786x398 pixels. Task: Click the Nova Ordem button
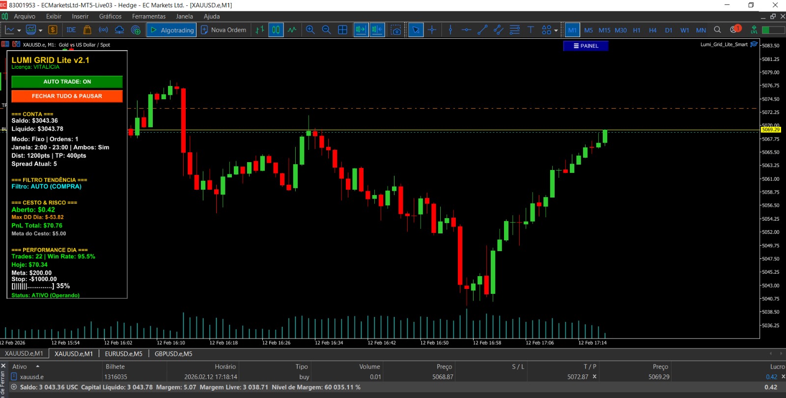click(x=224, y=30)
